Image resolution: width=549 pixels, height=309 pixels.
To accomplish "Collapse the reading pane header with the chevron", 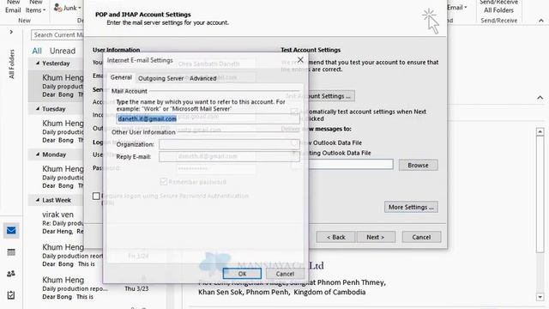I will [540, 98].
